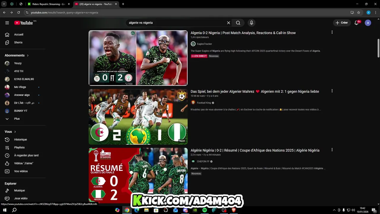Open the Algeria 2-1 Nigeria 16:01 video thumbnail
Image resolution: width=380 pixels, height=214 pixels.
[138, 117]
